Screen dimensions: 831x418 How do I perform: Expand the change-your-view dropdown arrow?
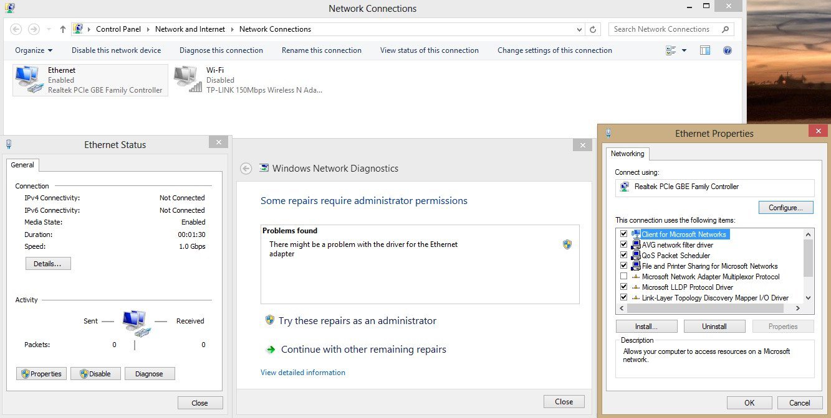click(684, 50)
